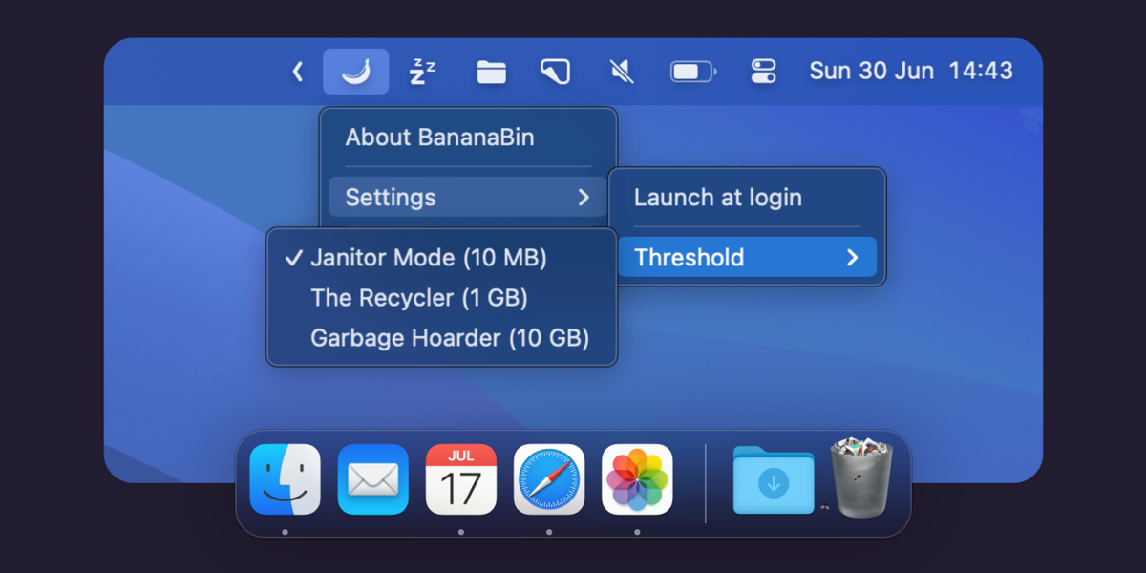
Task: Launch Mail from the Dock
Action: (x=373, y=479)
